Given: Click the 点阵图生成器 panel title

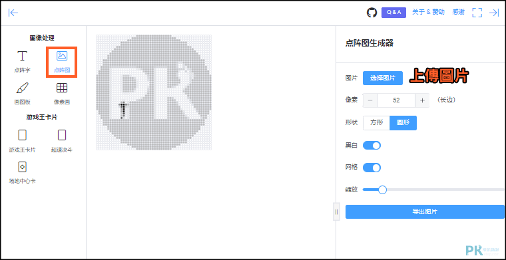Looking at the screenshot, I should [x=369, y=43].
